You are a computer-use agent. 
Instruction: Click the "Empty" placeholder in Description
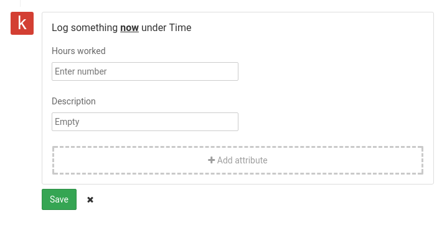[x=67, y=122]
